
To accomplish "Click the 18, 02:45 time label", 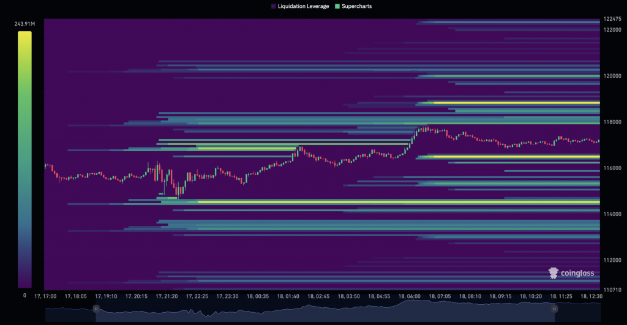I will [x=318, y=296].
